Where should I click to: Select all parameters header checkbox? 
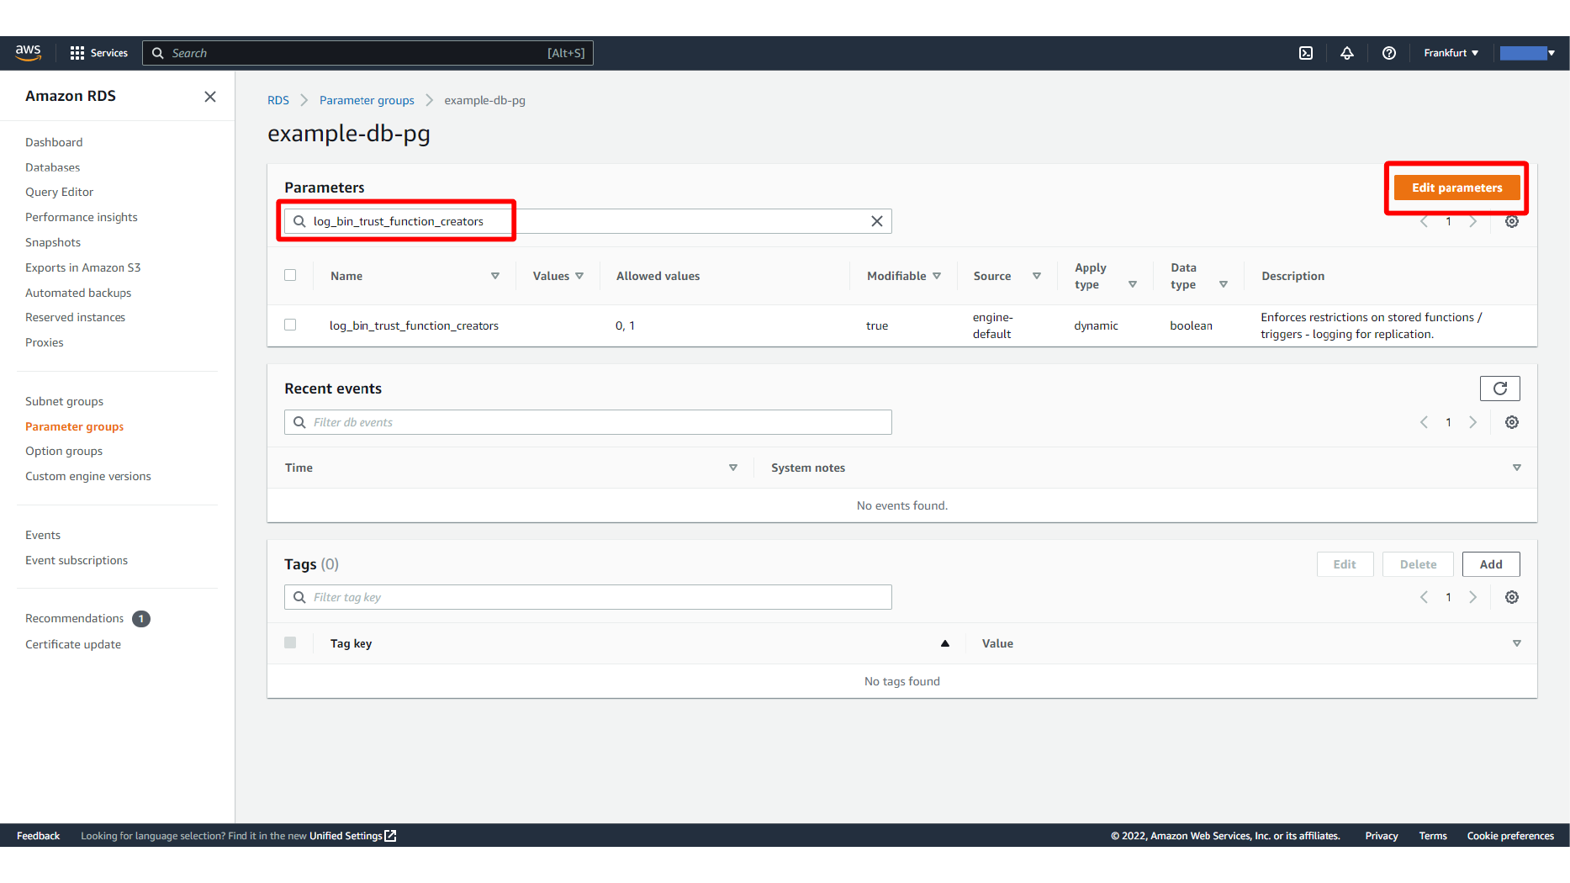[x=290, y=275]
